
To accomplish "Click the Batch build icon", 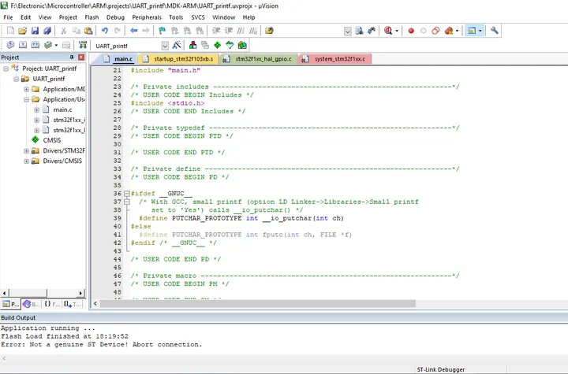I will pos(47,45).
